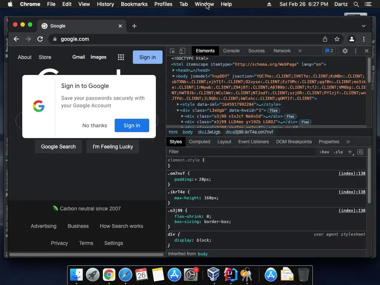This screenshot has height=285, width=380.
Task: Open Finder in the Dock
Action: pos(76,275)
